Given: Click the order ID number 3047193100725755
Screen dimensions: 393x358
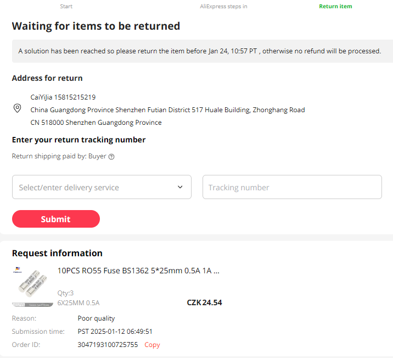Looking at the screenshot, I should pos(108,345).
